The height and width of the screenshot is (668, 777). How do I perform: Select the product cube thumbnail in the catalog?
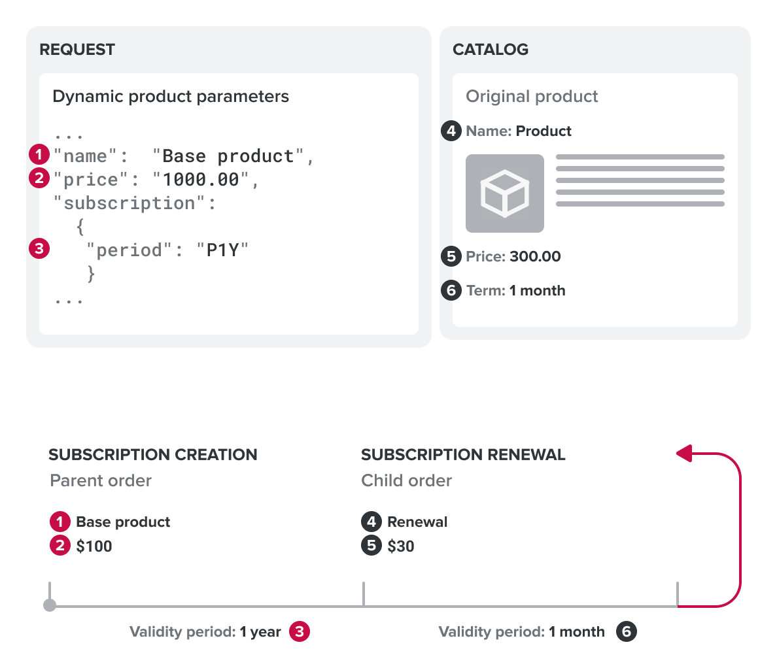pyautogui.click(x=504, y=193)
